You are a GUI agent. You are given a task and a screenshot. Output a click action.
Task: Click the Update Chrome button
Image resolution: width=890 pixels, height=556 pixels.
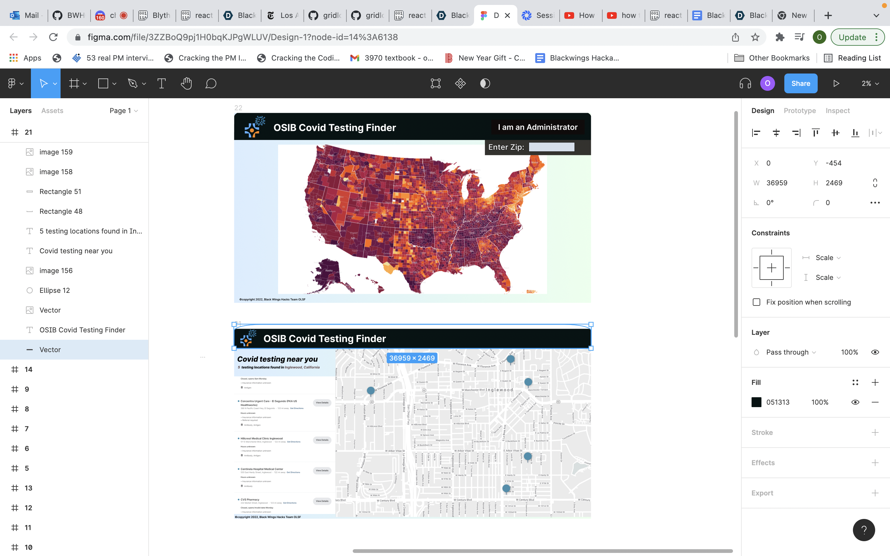852,37
